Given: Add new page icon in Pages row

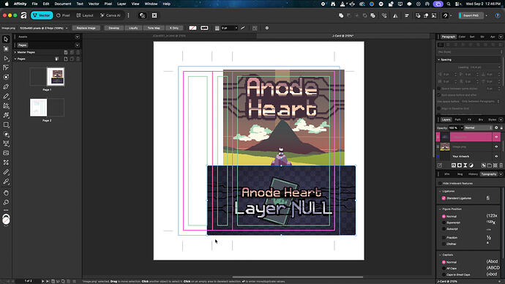Looking at the screenshot, I should (x=66, y=59).
